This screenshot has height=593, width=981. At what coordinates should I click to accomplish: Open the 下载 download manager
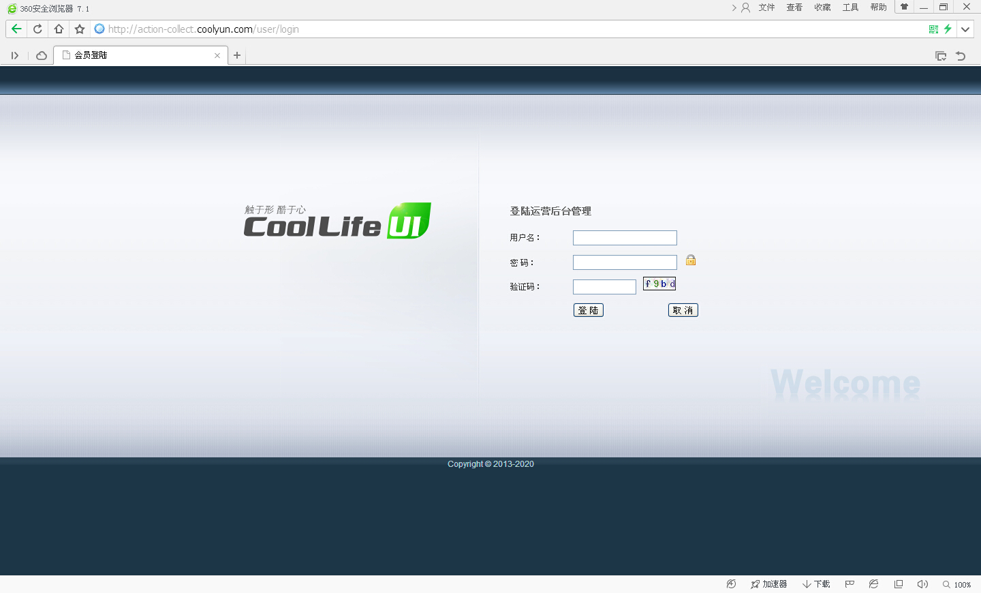816,584
